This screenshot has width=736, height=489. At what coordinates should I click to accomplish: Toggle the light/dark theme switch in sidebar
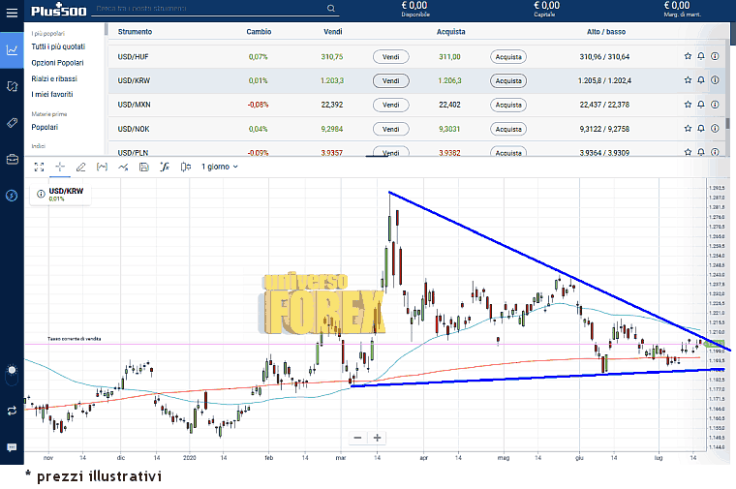click(x=12, y=371)
